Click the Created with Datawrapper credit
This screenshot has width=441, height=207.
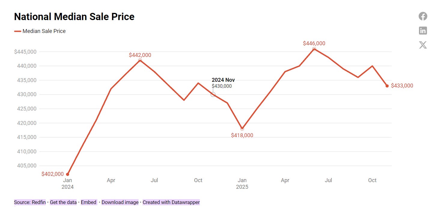[x=171, y=202]
